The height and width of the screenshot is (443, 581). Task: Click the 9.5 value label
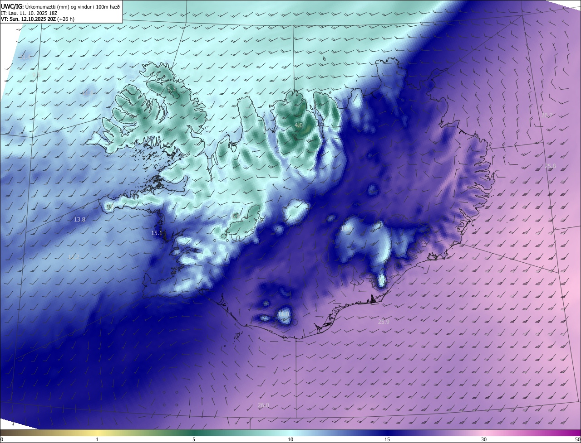click(36, 75)
